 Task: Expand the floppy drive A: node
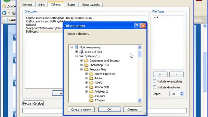(77, 52)
